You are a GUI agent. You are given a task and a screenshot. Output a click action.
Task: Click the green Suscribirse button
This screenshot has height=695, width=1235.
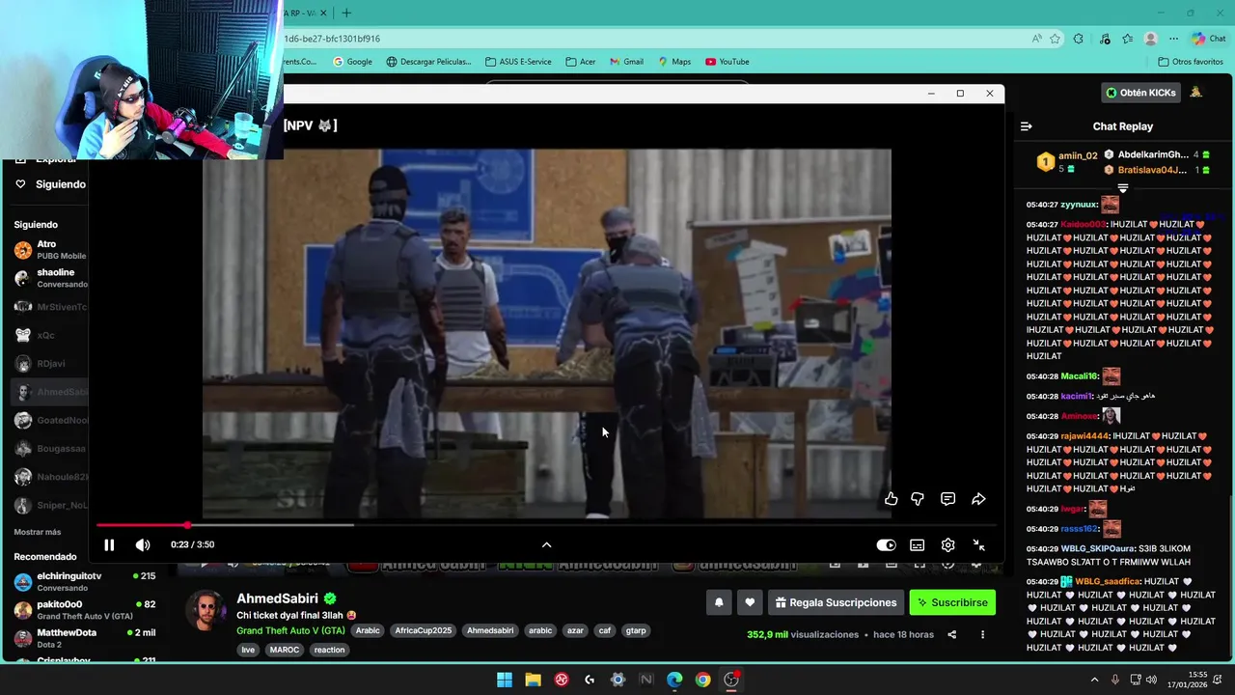952,602
